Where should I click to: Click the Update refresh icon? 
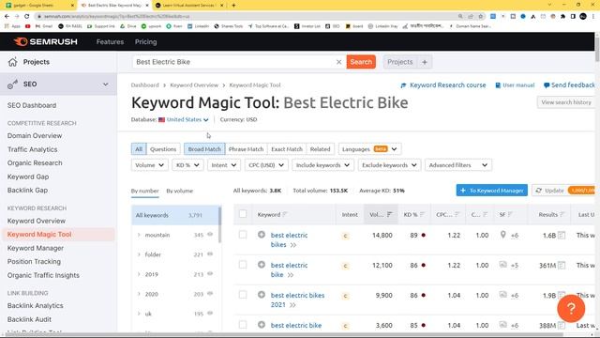point(539,190)
